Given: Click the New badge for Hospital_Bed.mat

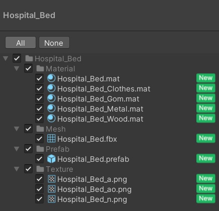Looking at the screenshot, I should pyautogui.click(x=206, y=78).
